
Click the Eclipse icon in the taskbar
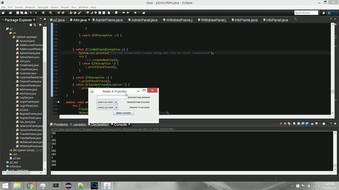(x=68, y=186)
